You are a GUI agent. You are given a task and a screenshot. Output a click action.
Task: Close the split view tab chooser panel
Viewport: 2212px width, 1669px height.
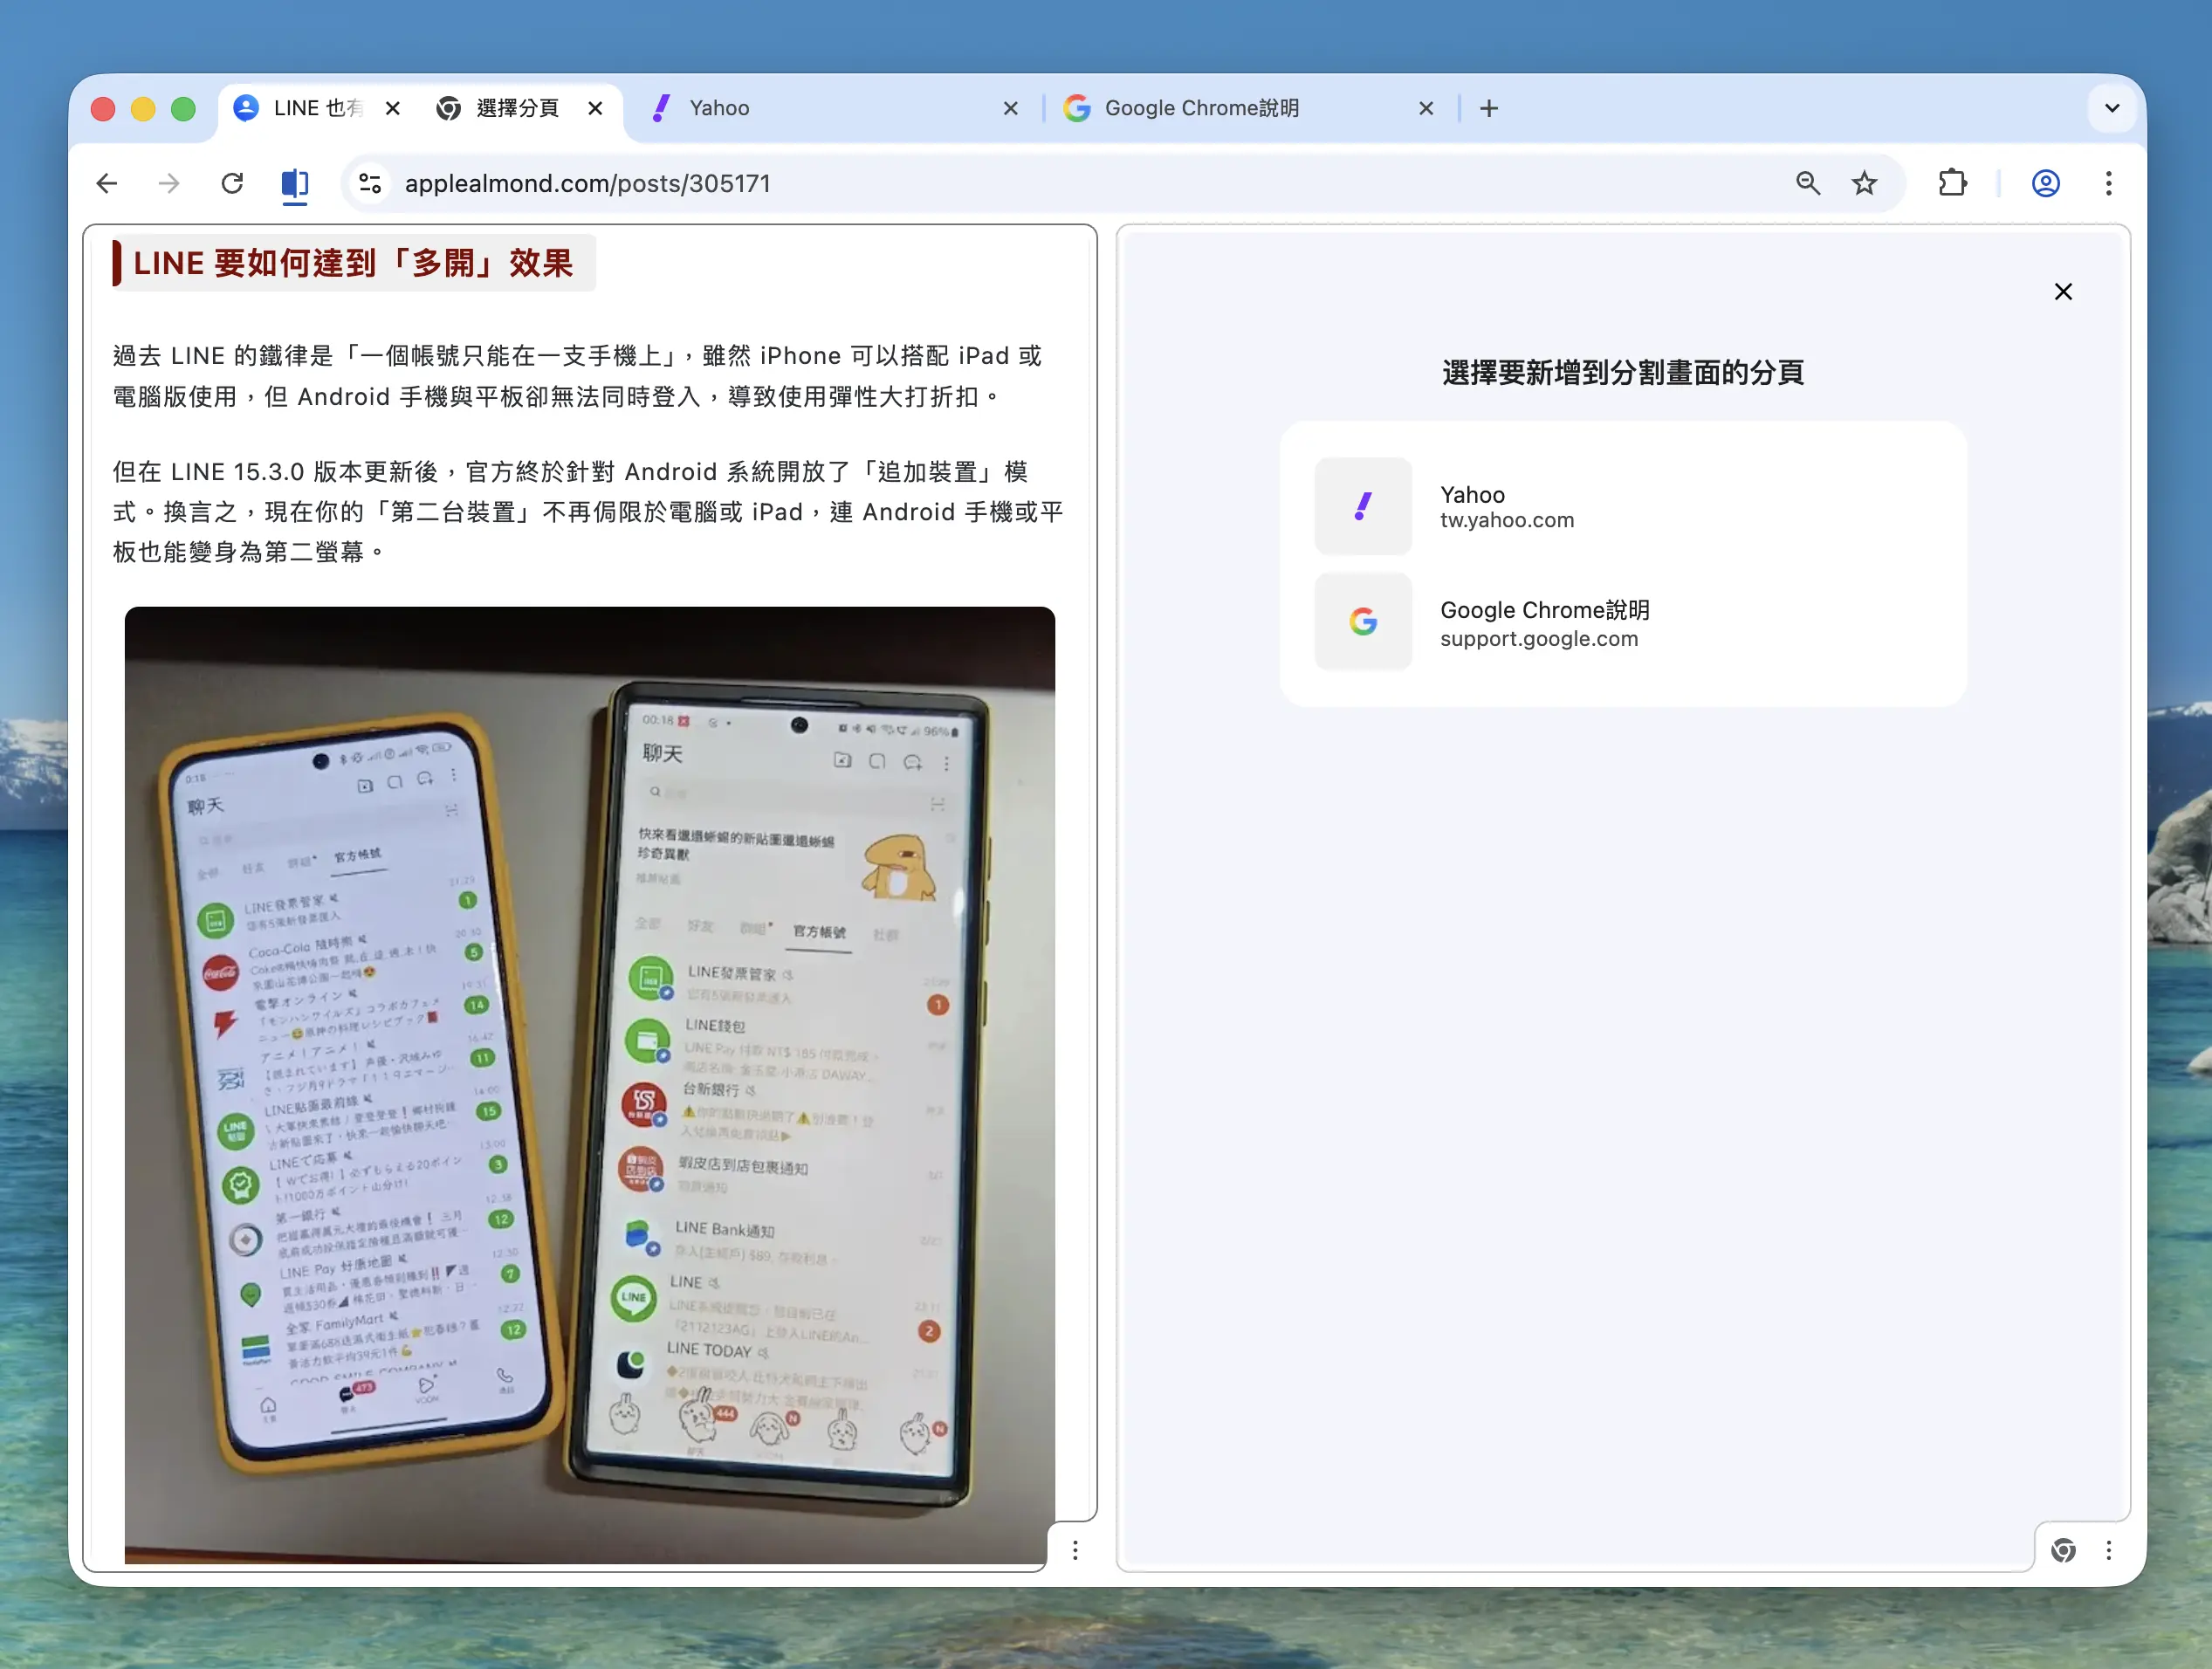click(x=2063, y=291)
